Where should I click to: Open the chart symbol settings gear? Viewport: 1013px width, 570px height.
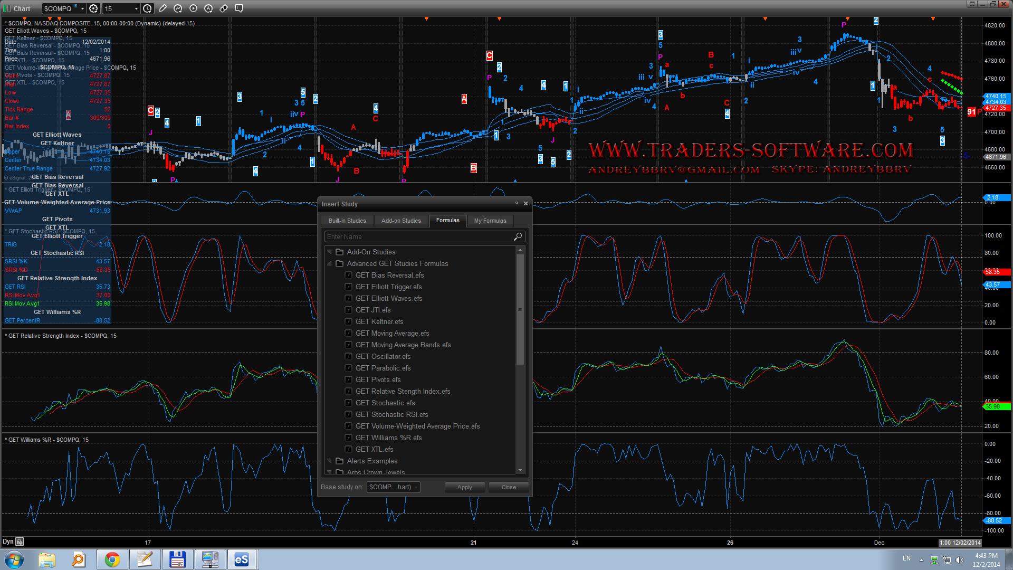pos(93,8)
